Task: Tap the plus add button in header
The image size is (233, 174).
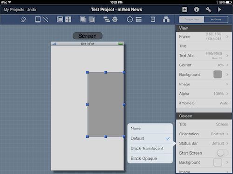Action: tap(185, 10)
